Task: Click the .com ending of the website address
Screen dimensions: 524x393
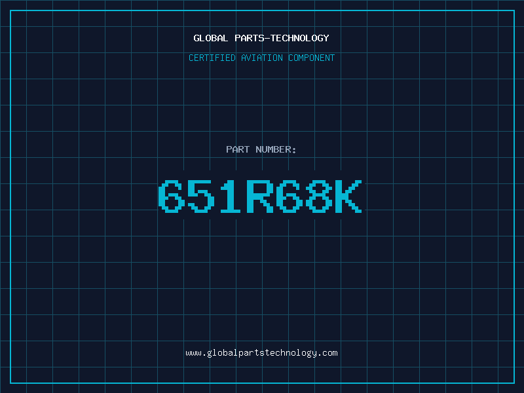Action: [x=327, y=353]
